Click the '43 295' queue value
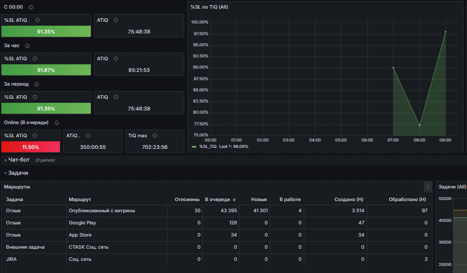Screen dimensions: 467x273 tap(229, 211)
